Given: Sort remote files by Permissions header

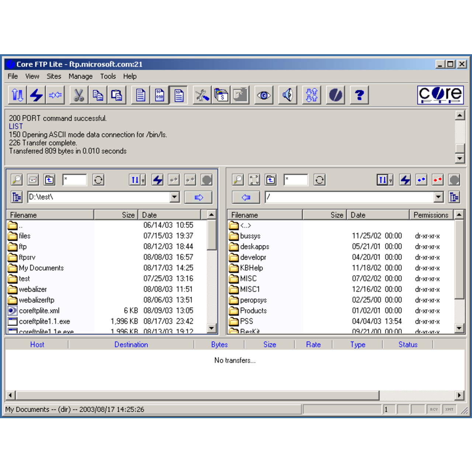Looking at the screenshot, I should (431, 215).
